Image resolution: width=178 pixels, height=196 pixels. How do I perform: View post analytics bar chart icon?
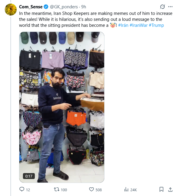126,189
